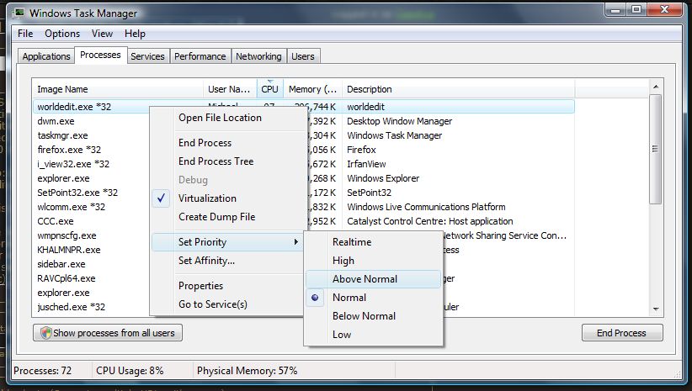Screen dimensions: 692x391
Task: Select the wmpnscfg.exe process
Action: pyautogui.click(x=67, y=235)
